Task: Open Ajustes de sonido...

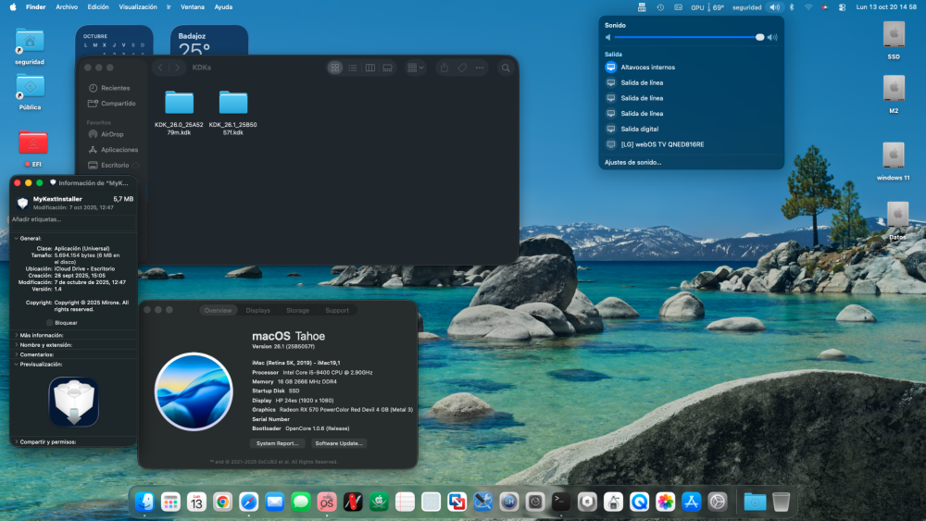Action: pyautogui.click(x=633, y=162)
